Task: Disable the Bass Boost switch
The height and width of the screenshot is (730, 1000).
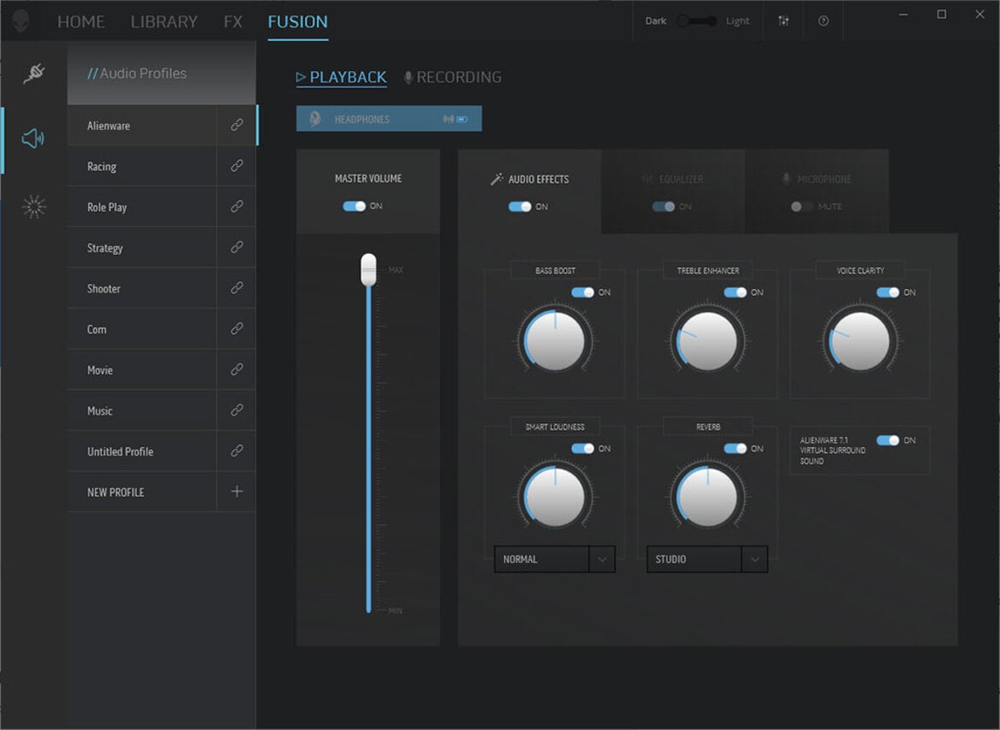Action: (x=583, y=292)
